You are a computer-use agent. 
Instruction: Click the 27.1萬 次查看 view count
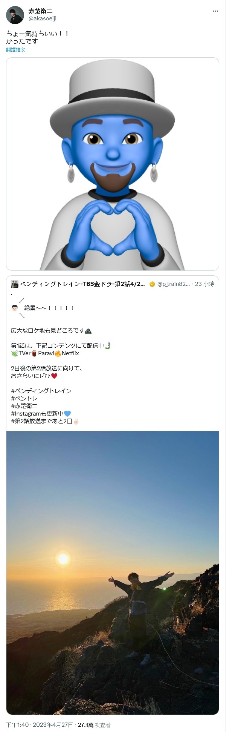(94, 725)
